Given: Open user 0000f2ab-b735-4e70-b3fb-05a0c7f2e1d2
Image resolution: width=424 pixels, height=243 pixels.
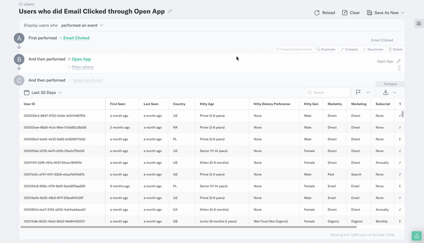Looking at the screenshot, I should (54, 151).
